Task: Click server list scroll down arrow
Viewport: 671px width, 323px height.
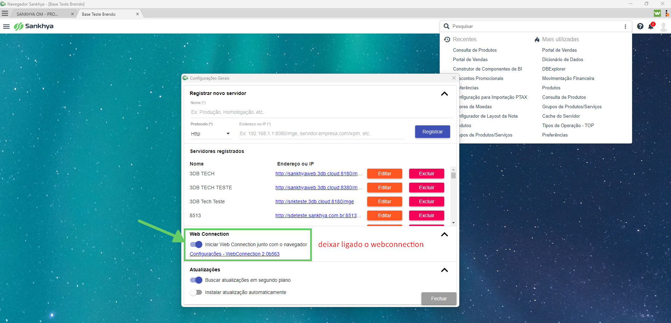Action: (453, 223)
